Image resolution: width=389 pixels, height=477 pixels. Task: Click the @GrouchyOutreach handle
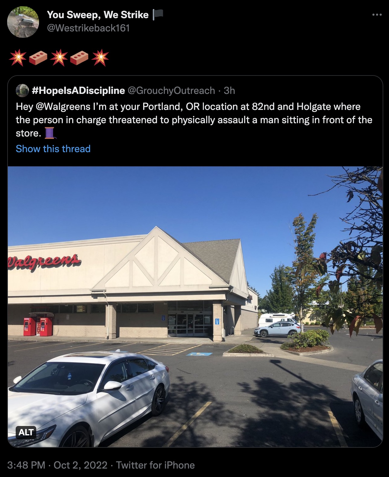tap(171, 91)
